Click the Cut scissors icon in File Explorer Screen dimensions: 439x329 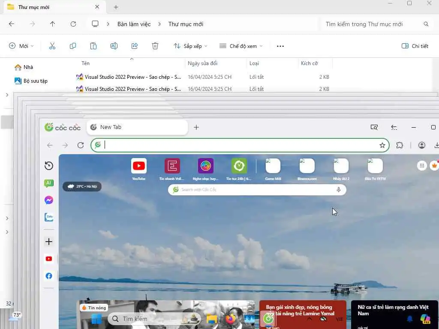coord(52,46)
